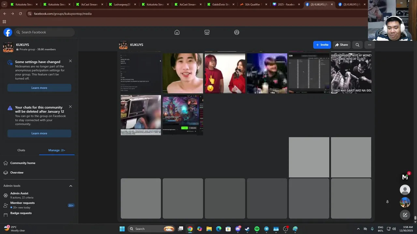Open the Groups icon in top nav
The image size is (417, 234).
[x=237, y=32]
